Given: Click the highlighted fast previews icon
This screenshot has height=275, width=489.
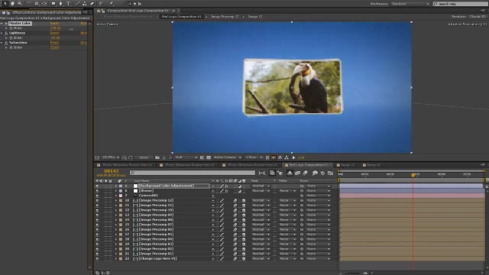Looking at the screenshot, I should (x=274, y=157).
